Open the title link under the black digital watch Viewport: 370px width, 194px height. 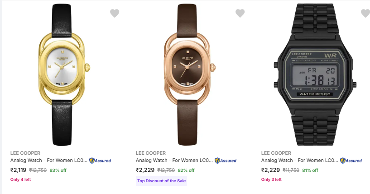[x=299, y=161]
